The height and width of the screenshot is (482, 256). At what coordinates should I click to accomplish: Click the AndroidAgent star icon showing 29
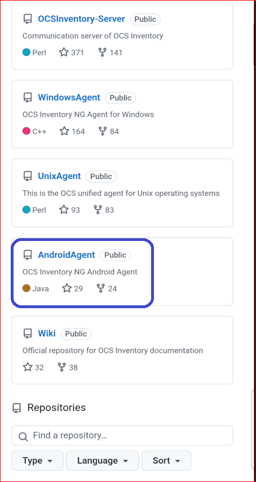(x=67, y=288)
